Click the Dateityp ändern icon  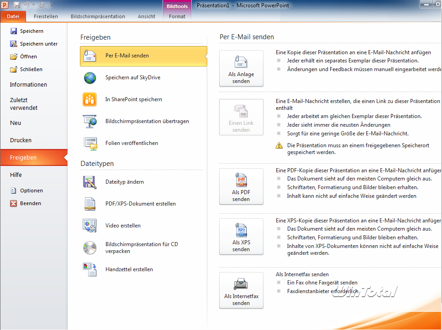tap(90, 182)
